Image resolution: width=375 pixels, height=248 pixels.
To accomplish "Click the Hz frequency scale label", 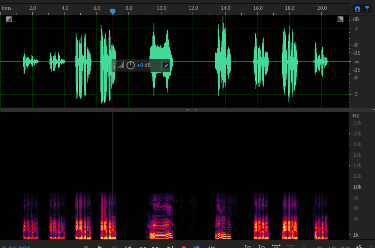I will (356, 116).
